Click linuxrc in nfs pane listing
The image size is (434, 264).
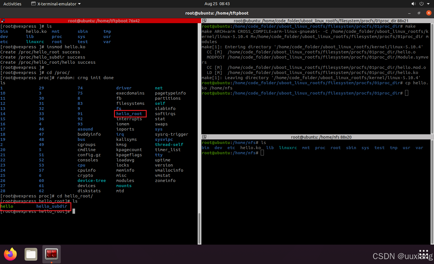pyautogui.click(x=288, y=148)
